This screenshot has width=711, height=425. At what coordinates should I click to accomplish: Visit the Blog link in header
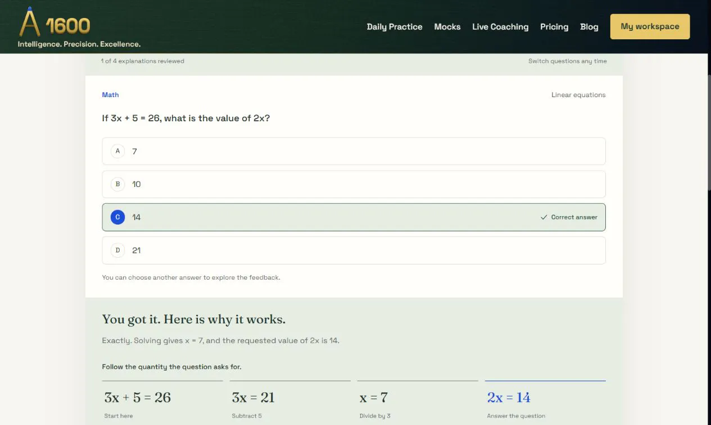tap(589, 26)
